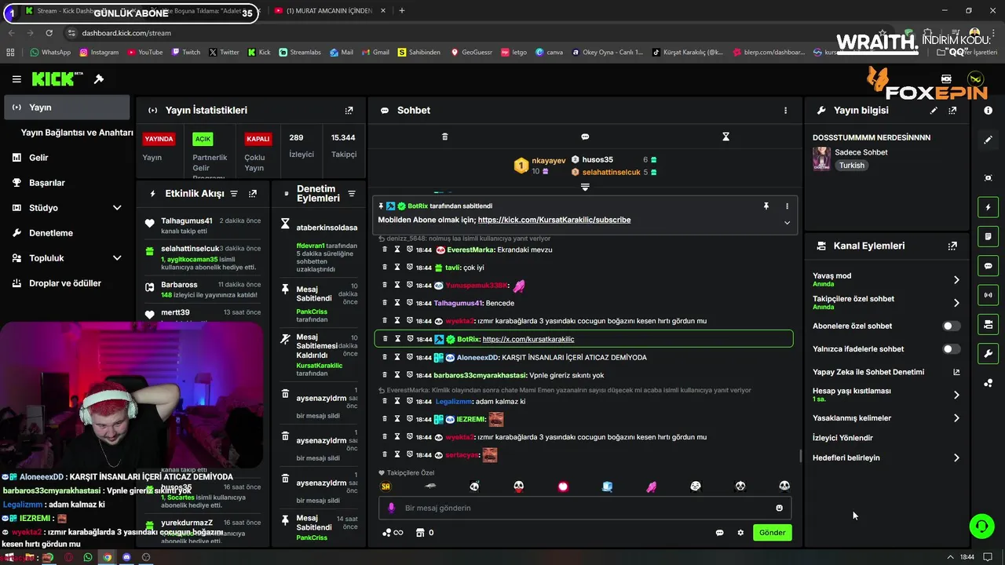Click the pin icon next to the Kick logo

tap(99, 79)
